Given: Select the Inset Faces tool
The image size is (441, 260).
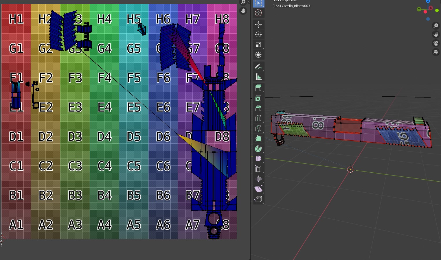Looking at the screenshot, I should (258, 98).
